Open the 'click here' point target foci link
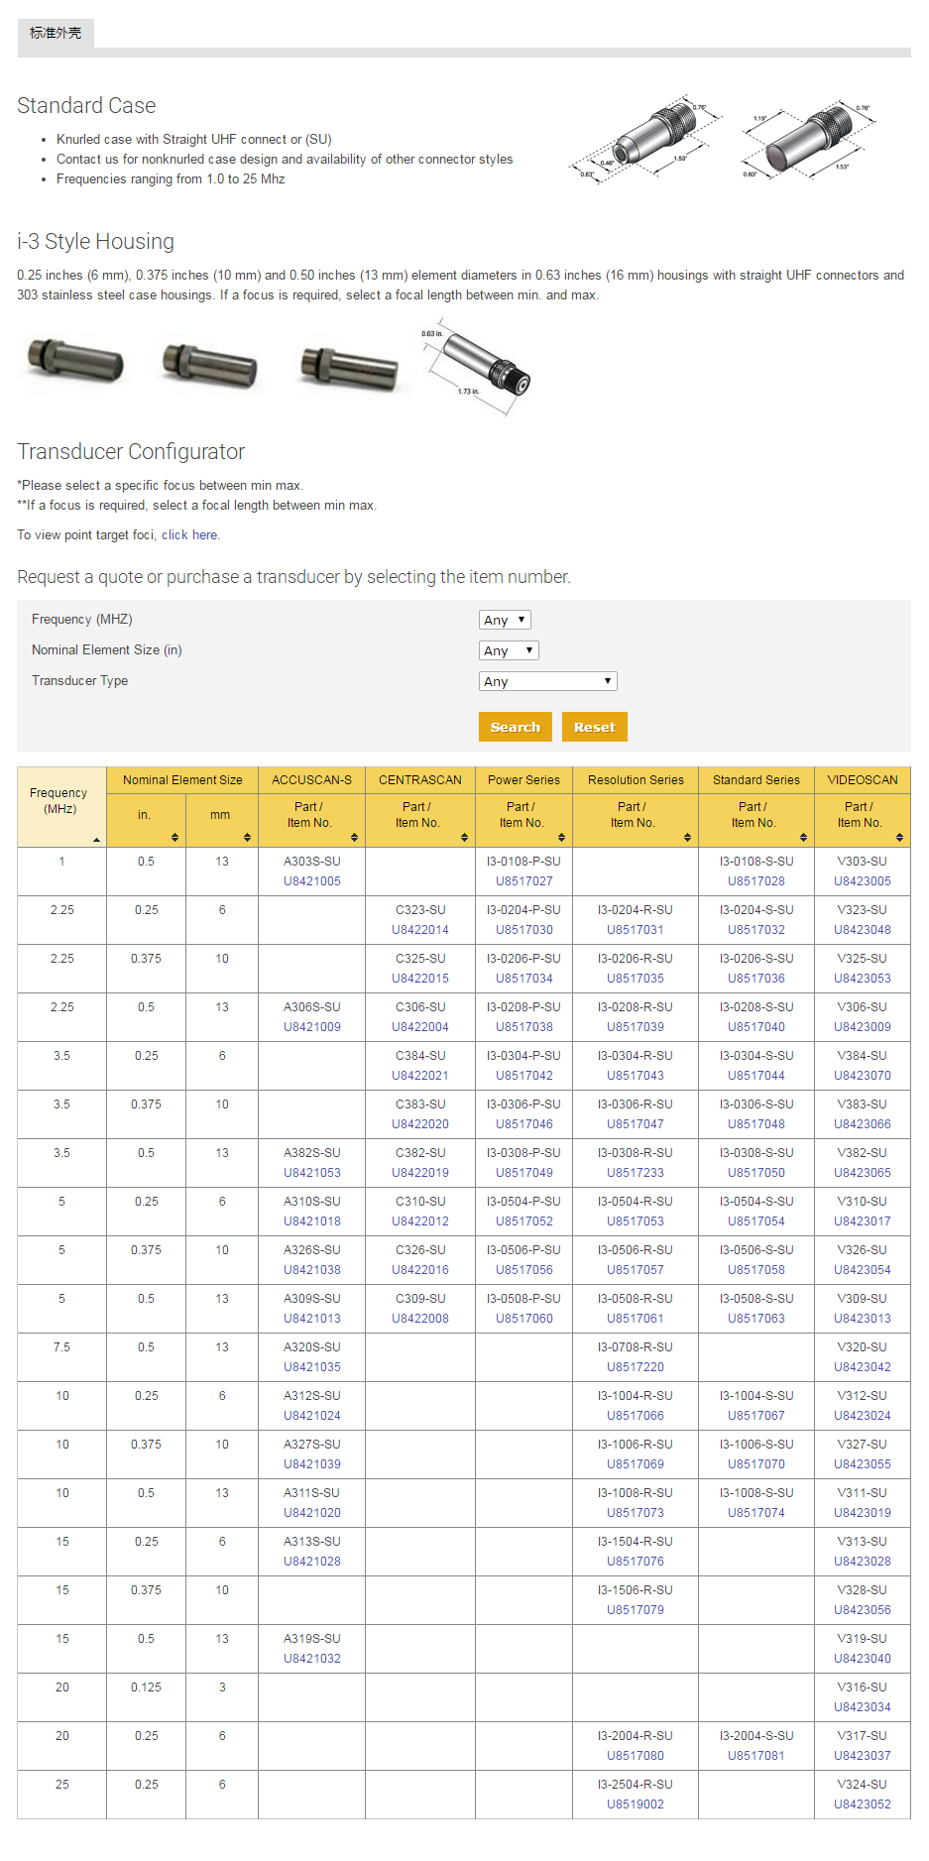The height and width of the screenshot is (1861, 929). coord(189,535)
